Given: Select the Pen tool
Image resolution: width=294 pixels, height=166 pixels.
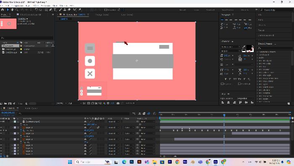Looking at the screenshot, I should (51, 10).
